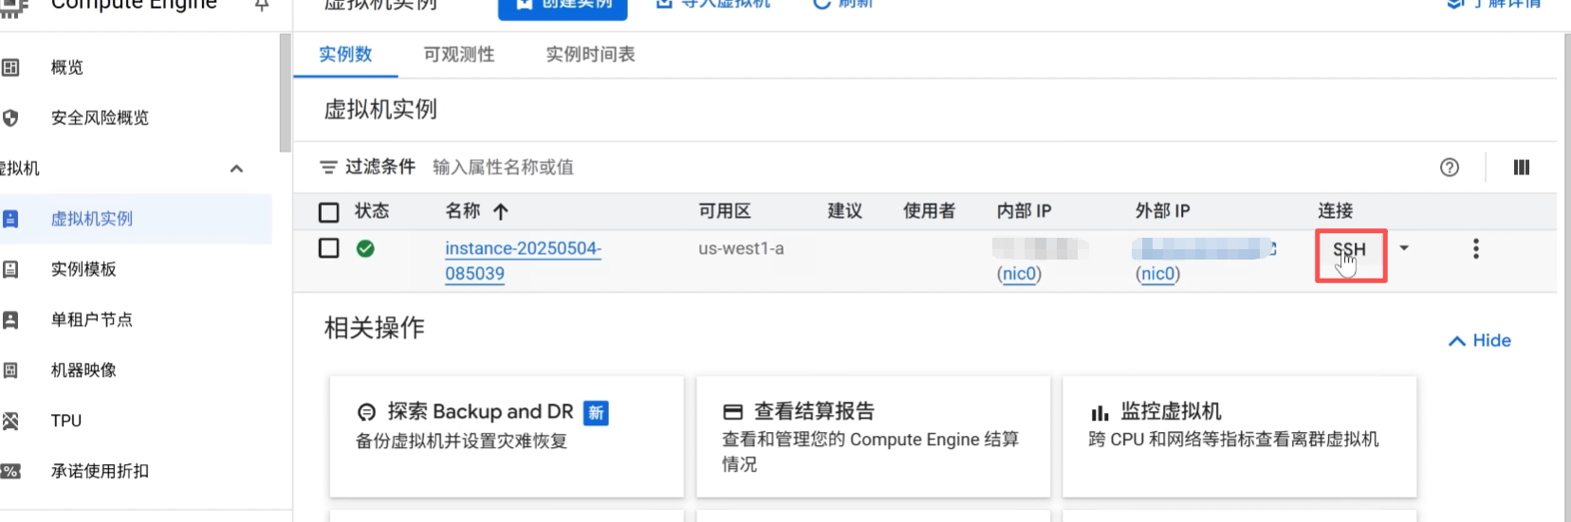Select 虚拟机实例 in the sidebar
This screenshot has width=1571, height=522.
coord(136,219)
